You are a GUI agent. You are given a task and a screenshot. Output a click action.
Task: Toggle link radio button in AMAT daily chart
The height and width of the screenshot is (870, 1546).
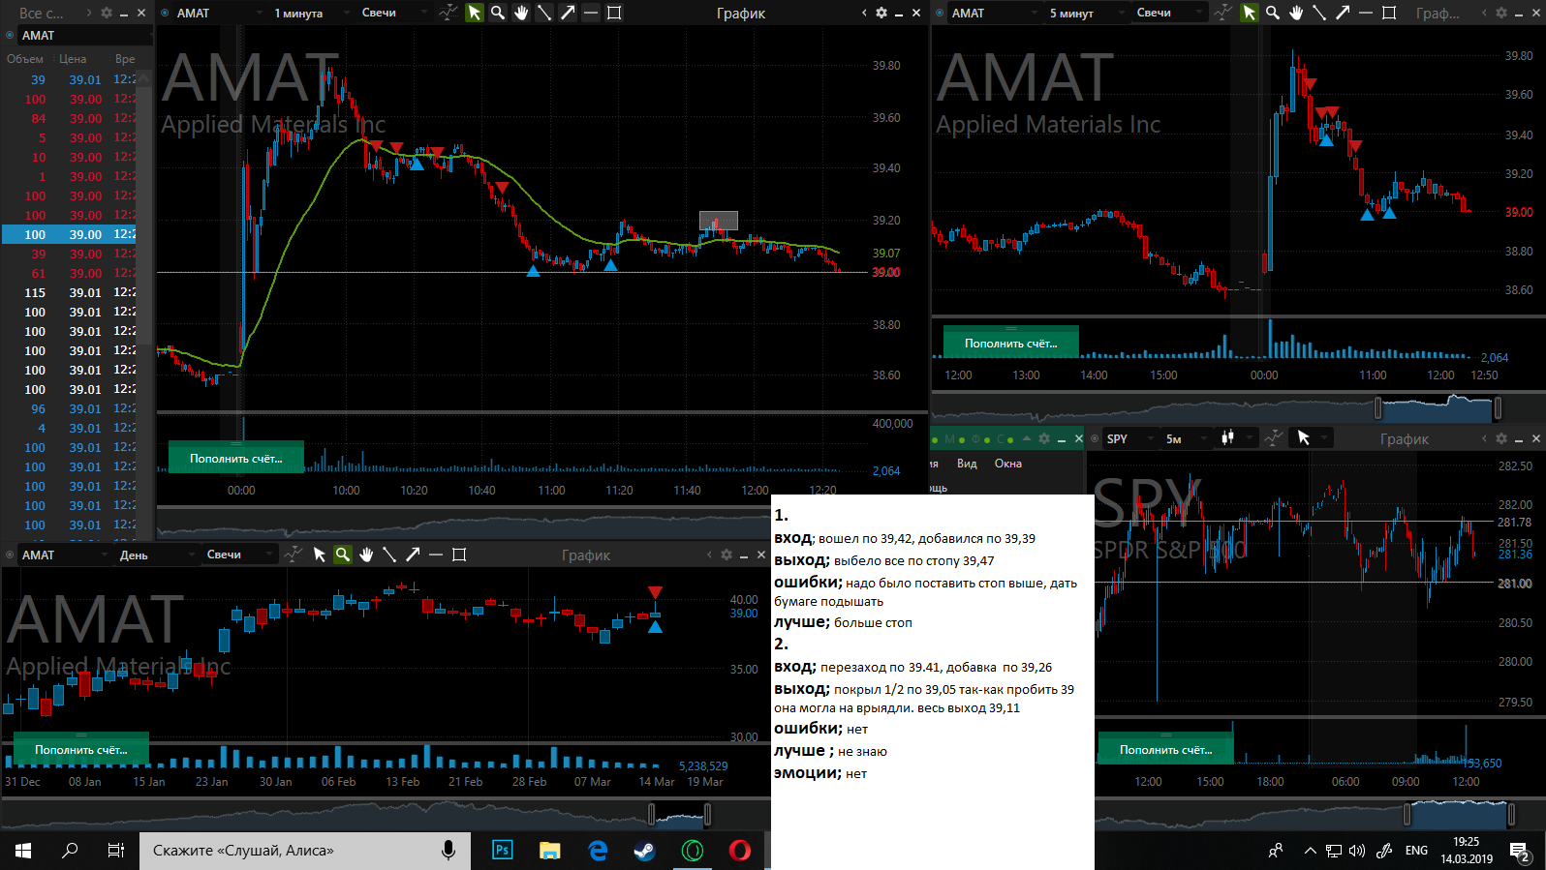[10, 555]
